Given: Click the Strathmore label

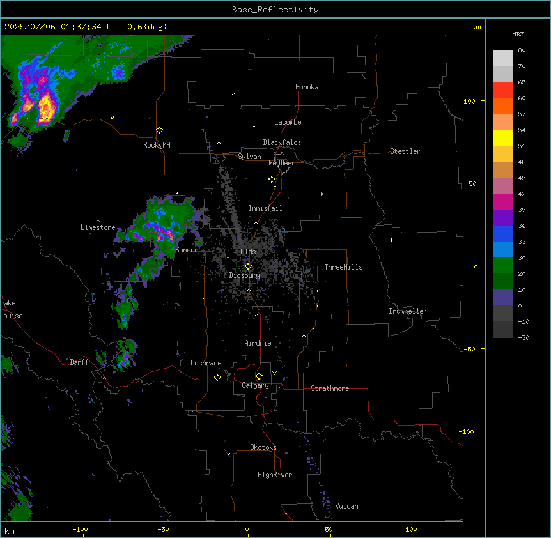Looking at the screenshot, I should point(330,388).
